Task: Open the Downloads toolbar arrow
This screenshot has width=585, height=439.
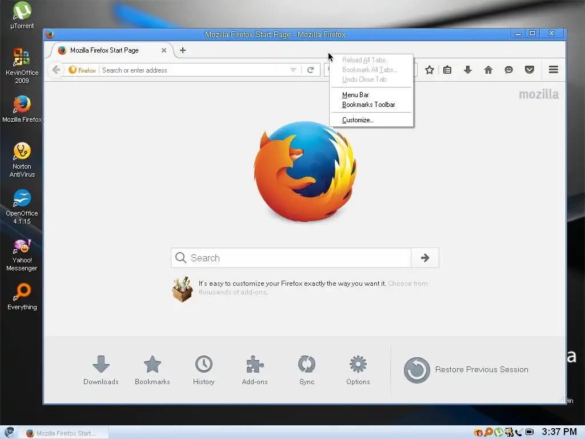Action: (x=468, y=70)
